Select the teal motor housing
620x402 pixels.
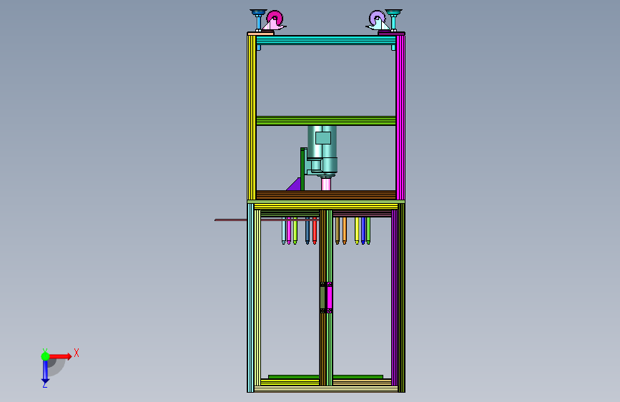coord(323,150)
